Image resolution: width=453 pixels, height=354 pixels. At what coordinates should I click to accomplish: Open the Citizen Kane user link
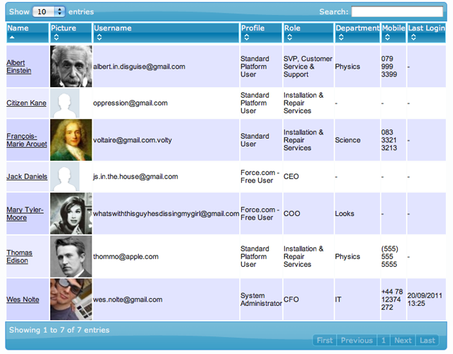pyautogui.click(x=26, y=103)
